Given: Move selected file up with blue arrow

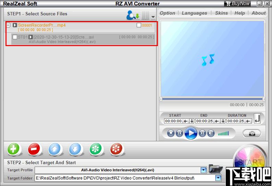Looking at the screenshot, I should tap(54, 149).
